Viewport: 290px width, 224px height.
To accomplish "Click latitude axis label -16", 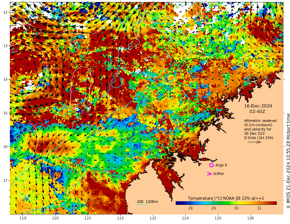I will [5, 147].
